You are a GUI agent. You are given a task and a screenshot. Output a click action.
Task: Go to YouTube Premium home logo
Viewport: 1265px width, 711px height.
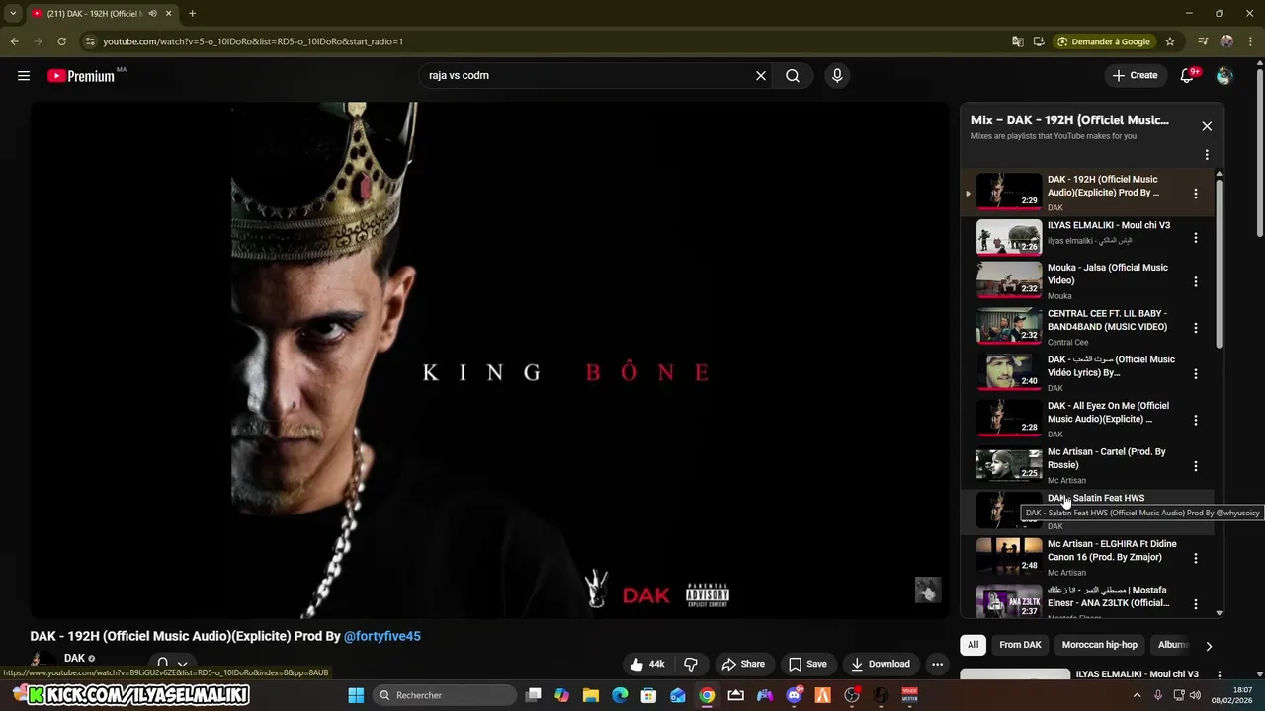(x=81, y=76)
